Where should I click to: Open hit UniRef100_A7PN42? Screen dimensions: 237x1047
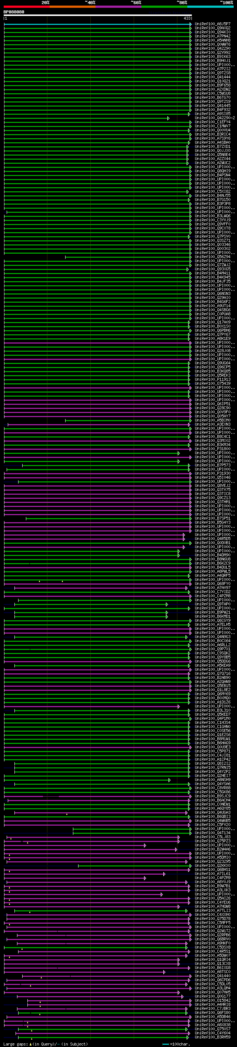(x=213, y=36)
